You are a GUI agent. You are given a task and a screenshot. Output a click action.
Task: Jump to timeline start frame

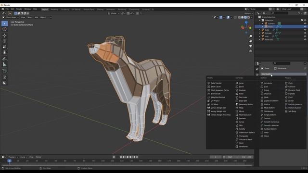pos(121,157)
